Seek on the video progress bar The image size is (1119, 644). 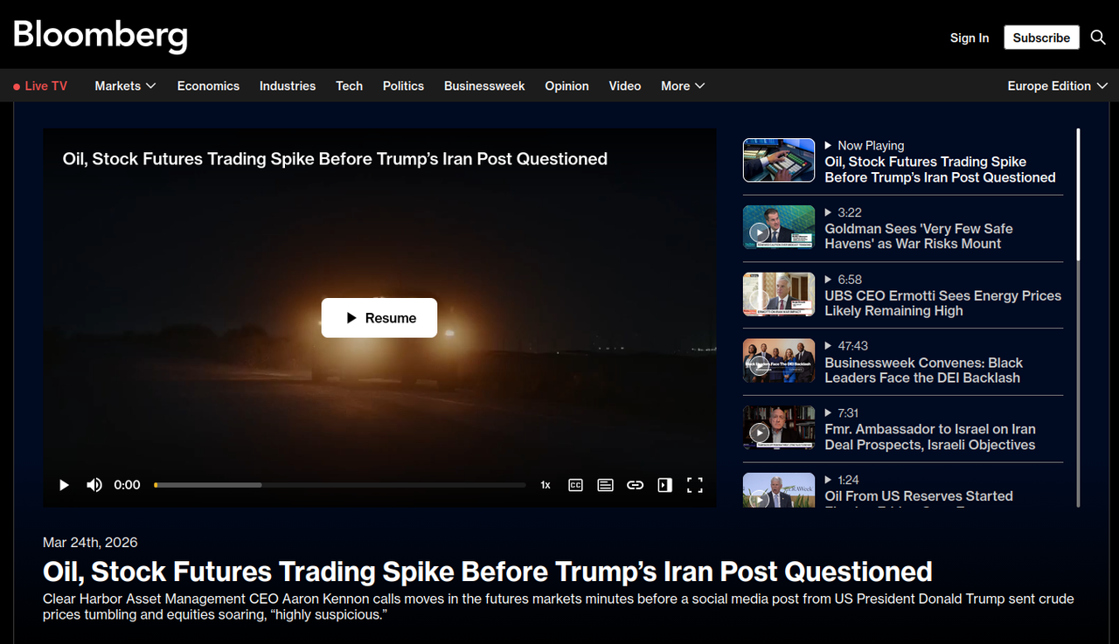pyautogui.click(x=340, y=485)
